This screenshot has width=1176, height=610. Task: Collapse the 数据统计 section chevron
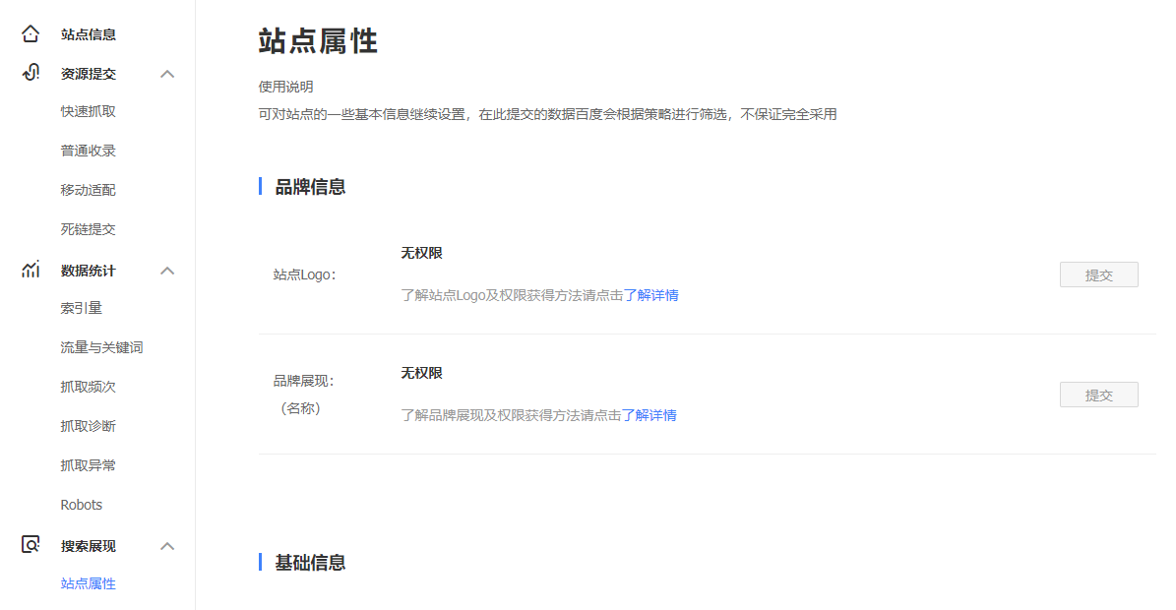click(167, 271)
